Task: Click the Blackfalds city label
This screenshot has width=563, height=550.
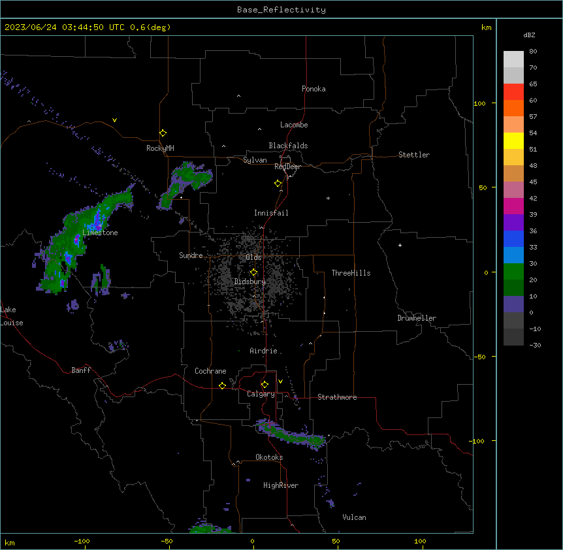Action: (x=288, y=146)
